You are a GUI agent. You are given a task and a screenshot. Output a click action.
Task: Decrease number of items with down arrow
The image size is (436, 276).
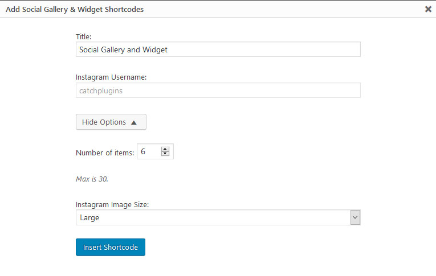coord(166,154)
